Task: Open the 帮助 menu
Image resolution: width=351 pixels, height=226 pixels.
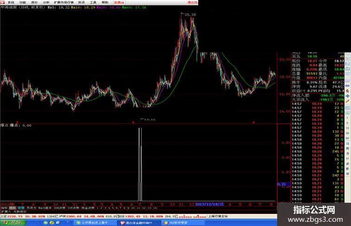Action: coord(105,3)
